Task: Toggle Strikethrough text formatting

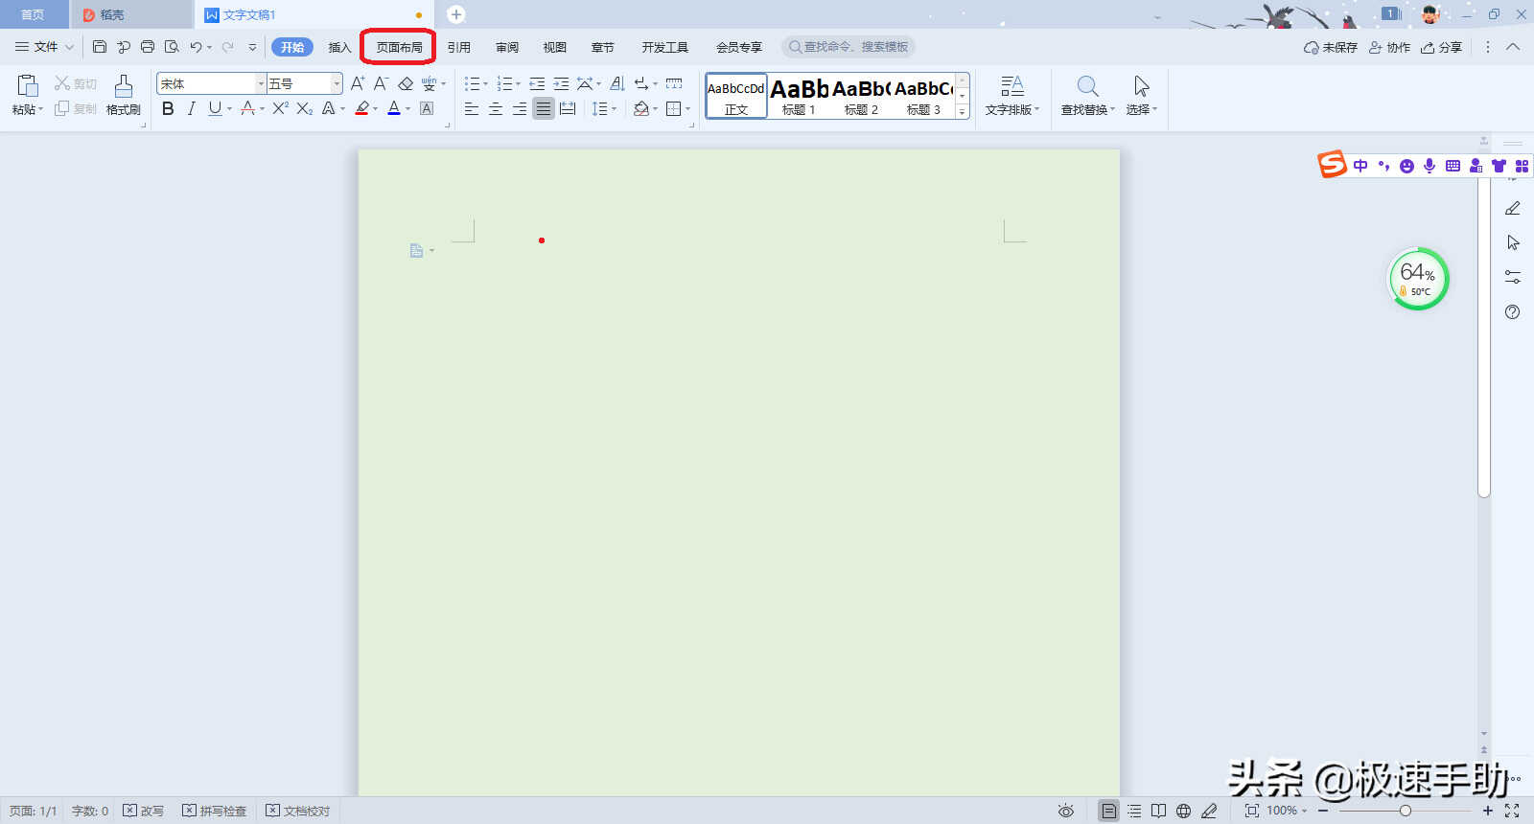Action: click(247, 108)
